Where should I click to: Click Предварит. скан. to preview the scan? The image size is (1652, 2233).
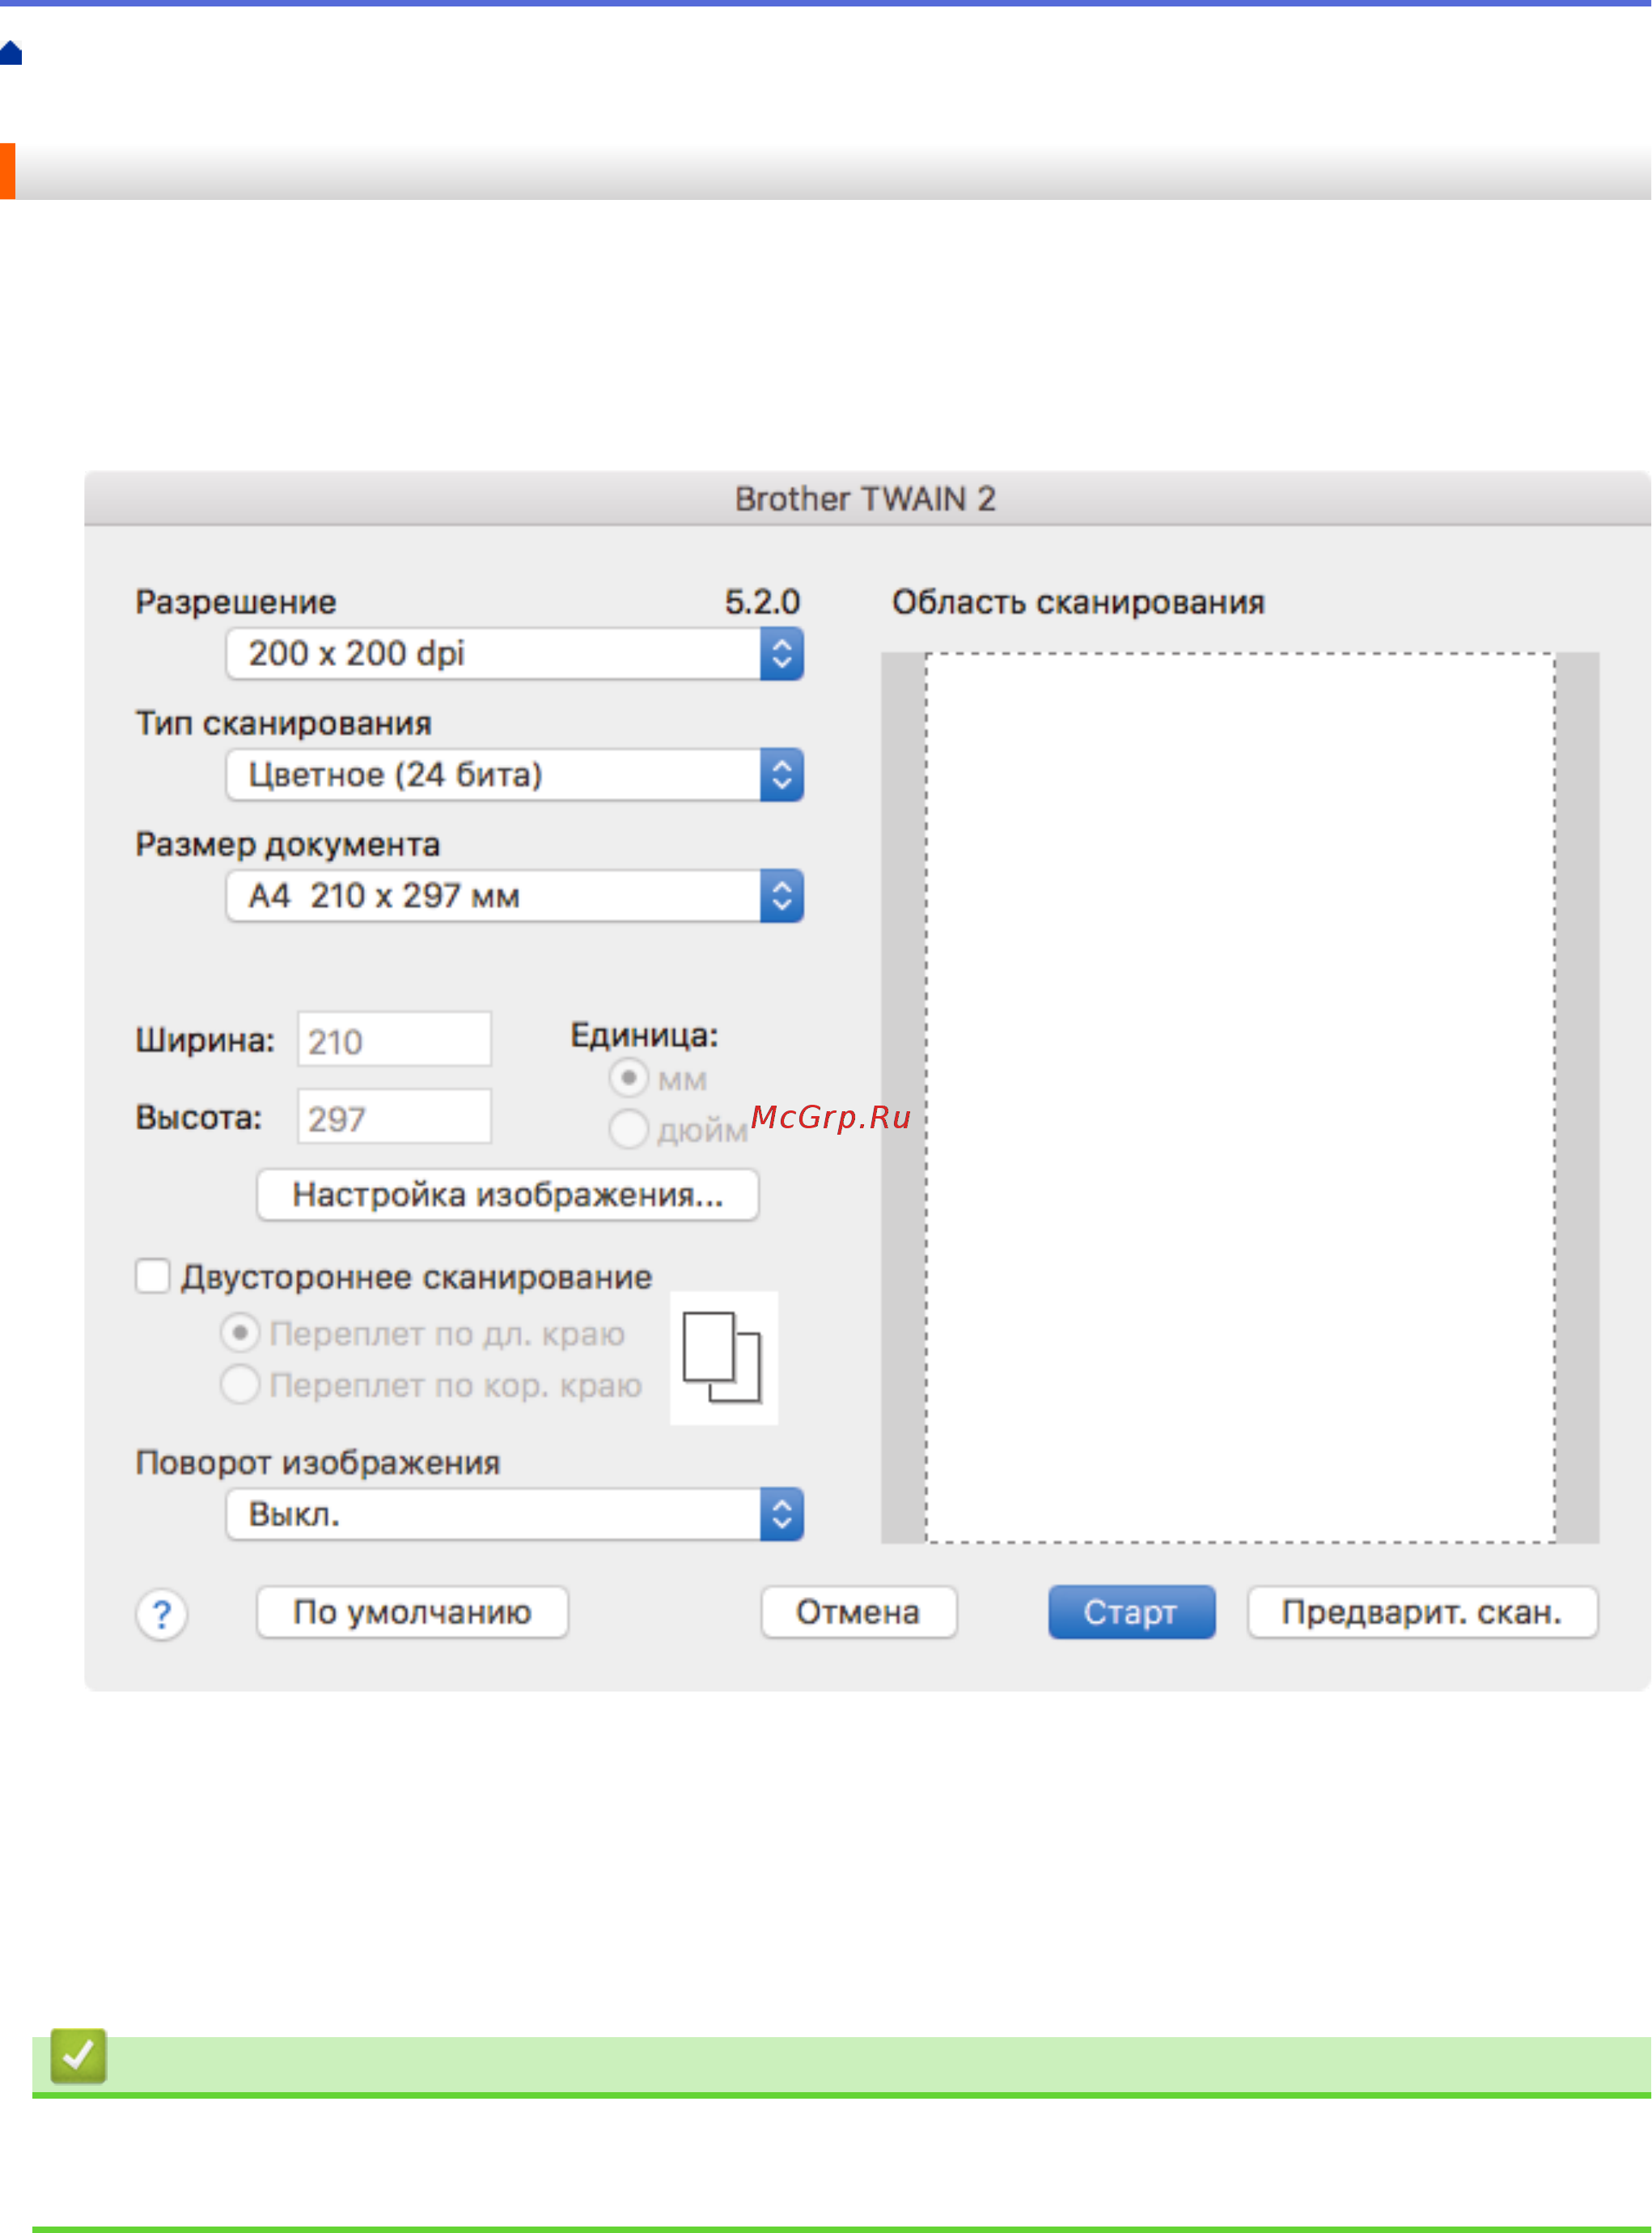point(1421,1611)
